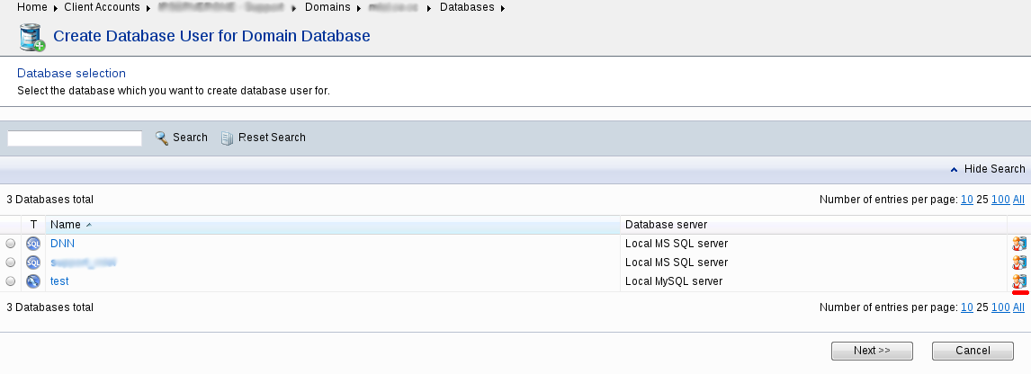1031x374 pixels.
Task: Click the MySQL type icon for test
Action: pyautogui.click(x=33, y=281)
